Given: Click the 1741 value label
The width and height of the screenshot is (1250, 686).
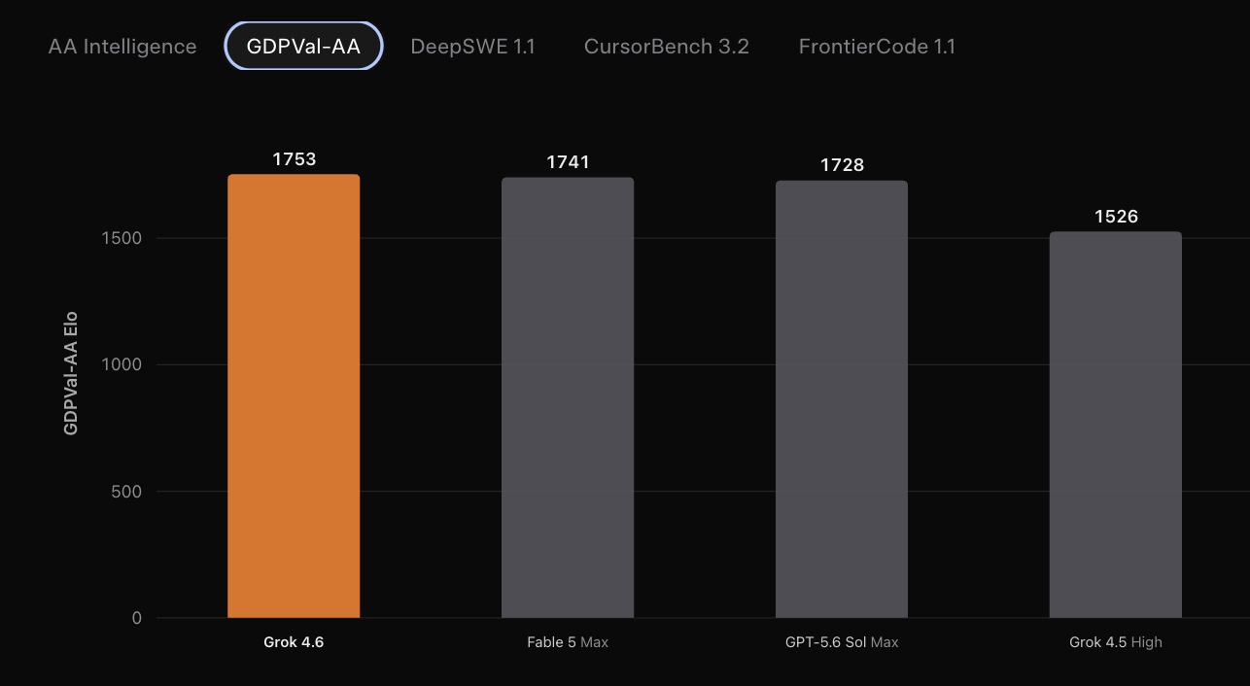Looking at the screenshot, I should 568,162.
